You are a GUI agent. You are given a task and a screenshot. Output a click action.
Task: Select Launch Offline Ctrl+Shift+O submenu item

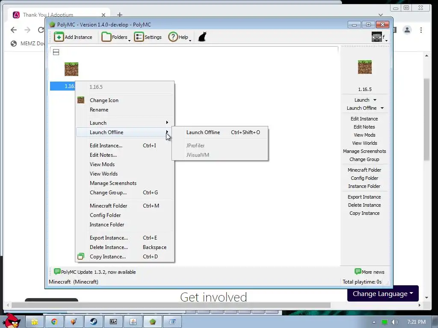coord(220,132)
